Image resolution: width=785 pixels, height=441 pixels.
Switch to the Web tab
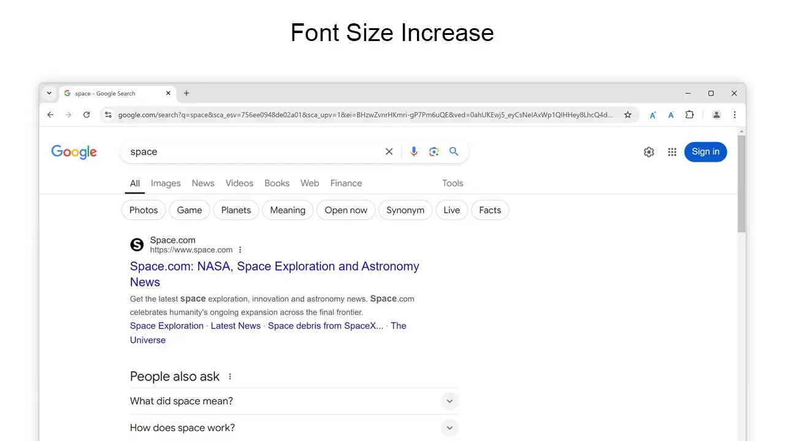pos(310,183)
